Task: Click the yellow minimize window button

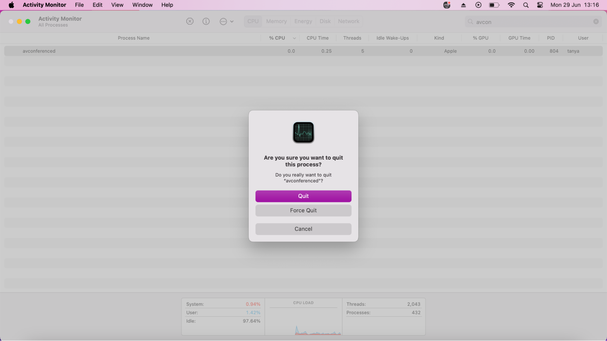Action: [x=19, y=22]
